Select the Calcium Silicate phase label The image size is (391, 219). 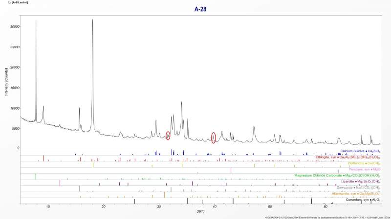[360, 151]
